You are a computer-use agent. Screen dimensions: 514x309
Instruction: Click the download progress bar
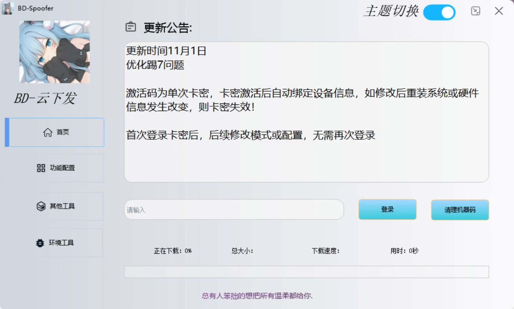[306, 272]
